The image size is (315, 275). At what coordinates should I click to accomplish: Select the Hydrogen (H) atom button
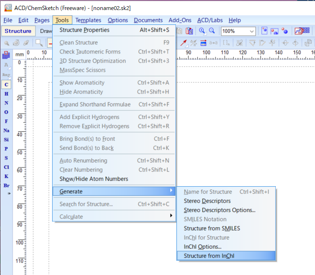tap(6, 94)
